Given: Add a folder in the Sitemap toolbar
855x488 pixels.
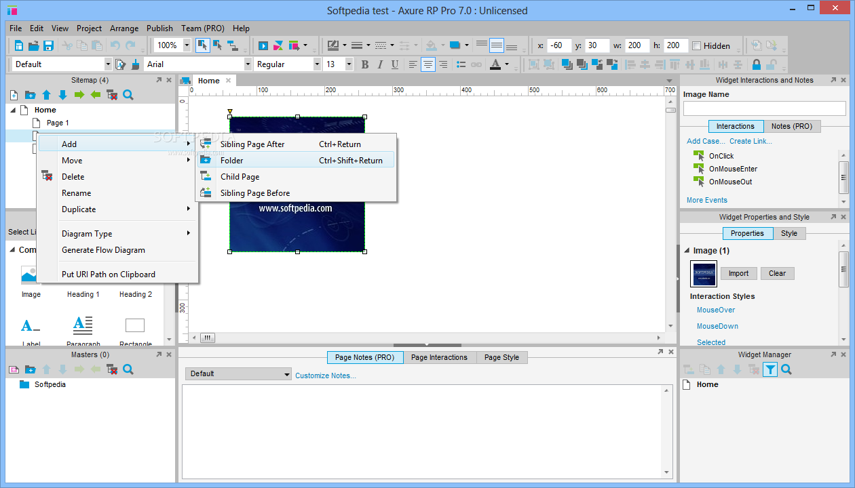Looking at the screenshot, I should pos(30,95).
